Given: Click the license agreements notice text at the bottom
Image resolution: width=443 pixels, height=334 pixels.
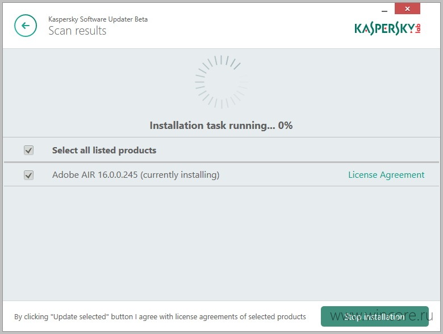Looking at the screenshot, I should [x=160, y=317].
